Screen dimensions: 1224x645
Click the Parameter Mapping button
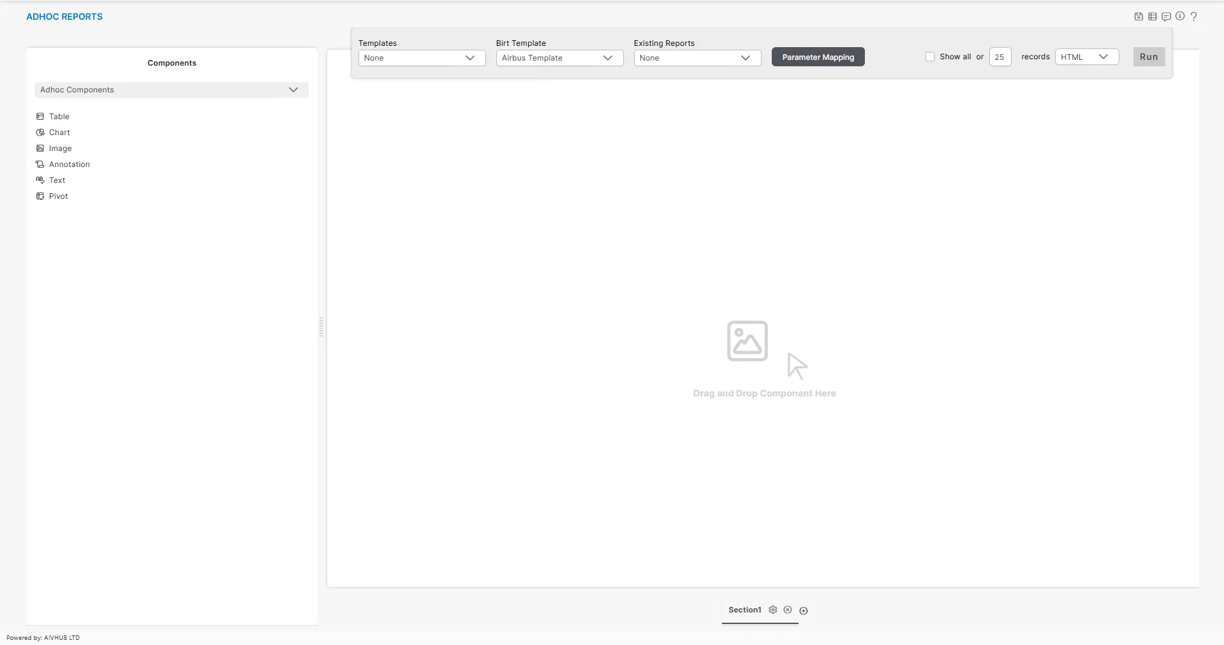click(x=818, y=57)
